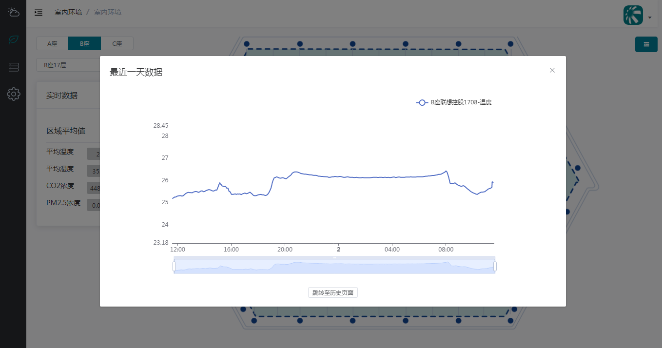Screen dimensions: 662x348
Task: Switch to the C座 tab
Action: coord(117,44)
